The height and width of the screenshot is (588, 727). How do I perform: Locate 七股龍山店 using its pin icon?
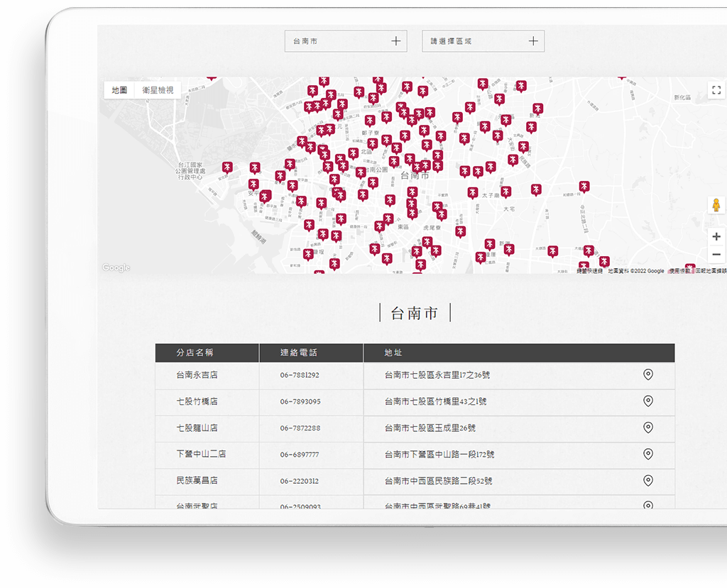tap(648, 427)
